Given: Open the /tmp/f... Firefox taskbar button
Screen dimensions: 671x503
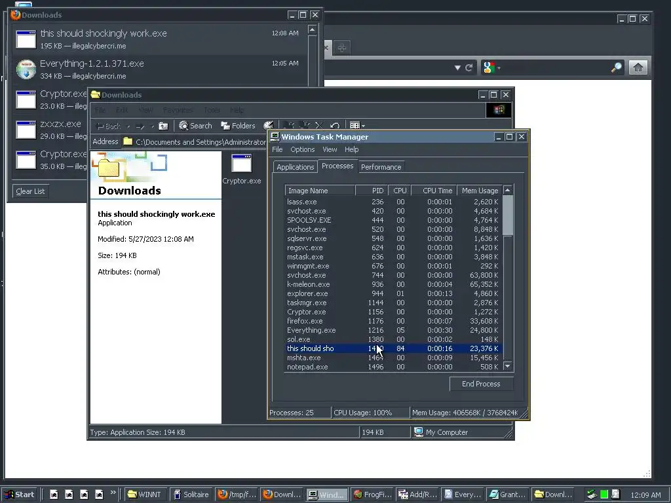Looking at the screenshot, I should [237, 494].
